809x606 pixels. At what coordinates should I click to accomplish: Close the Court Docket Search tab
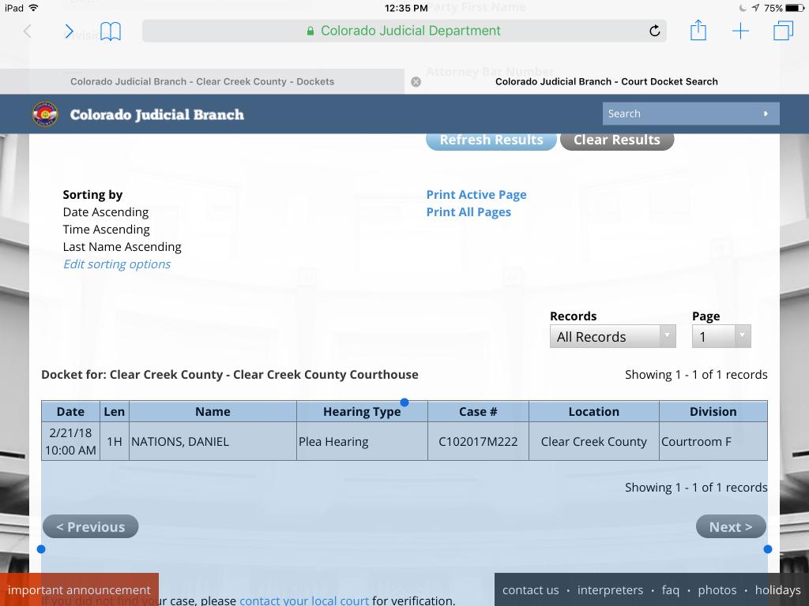416,81
